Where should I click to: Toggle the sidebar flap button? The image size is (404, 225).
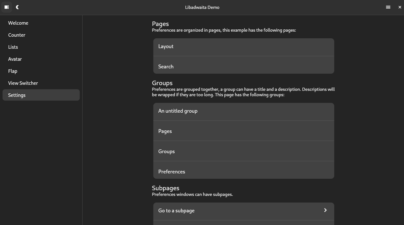[6, 7]
